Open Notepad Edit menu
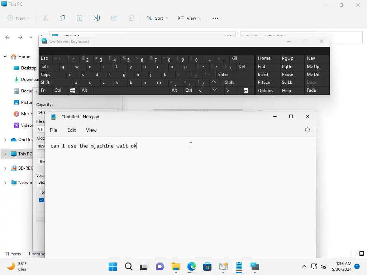 tap(71, 130)
